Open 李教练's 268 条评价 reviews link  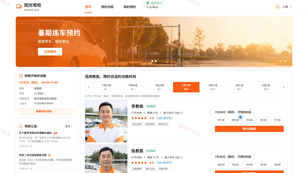[x=165, y=118]
